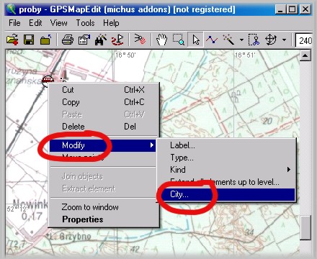Choose Cut from the context menu

coord(104,90)
